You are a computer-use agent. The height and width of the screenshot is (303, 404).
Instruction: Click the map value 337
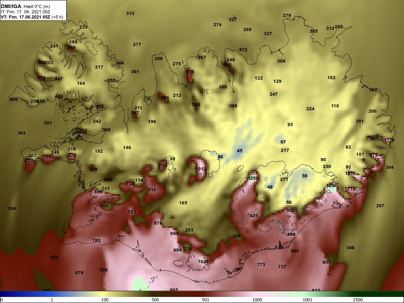pos(268,34)
